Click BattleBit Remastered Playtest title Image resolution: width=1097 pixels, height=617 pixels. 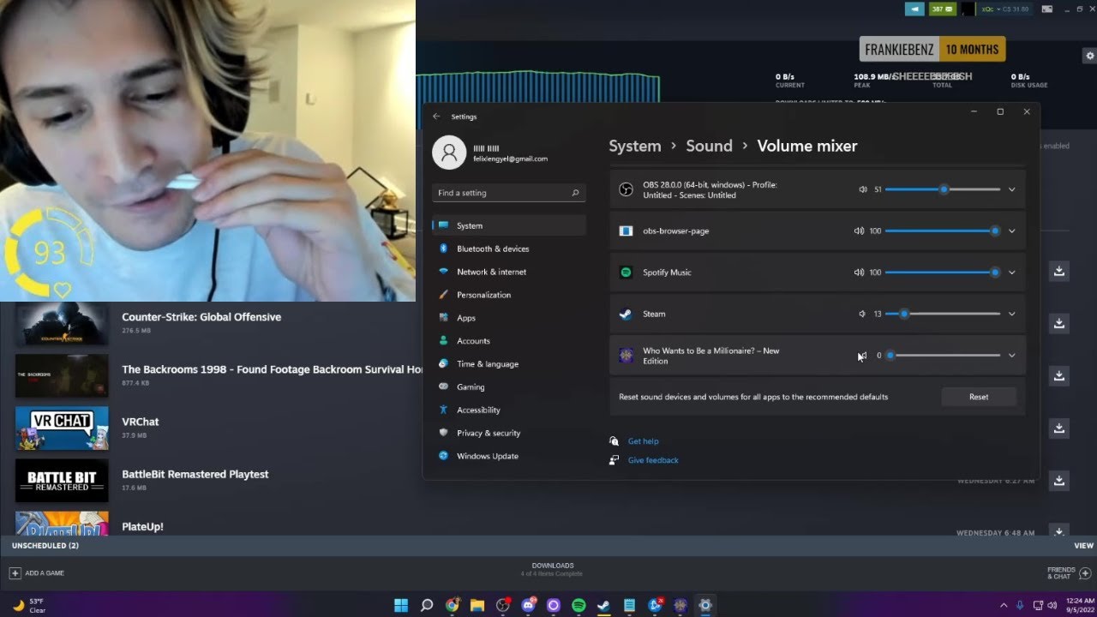pos(195,474)
